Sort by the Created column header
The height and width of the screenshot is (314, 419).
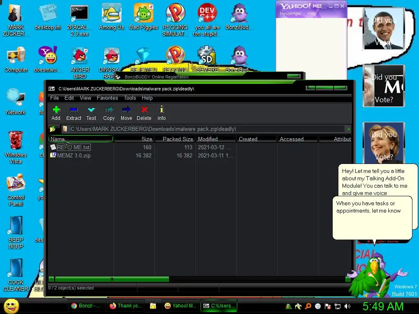click(257, 139)
